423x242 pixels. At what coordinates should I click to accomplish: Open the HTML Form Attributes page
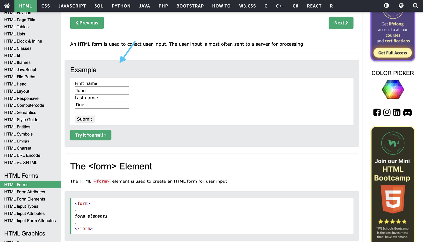click(x=25, y=192)
